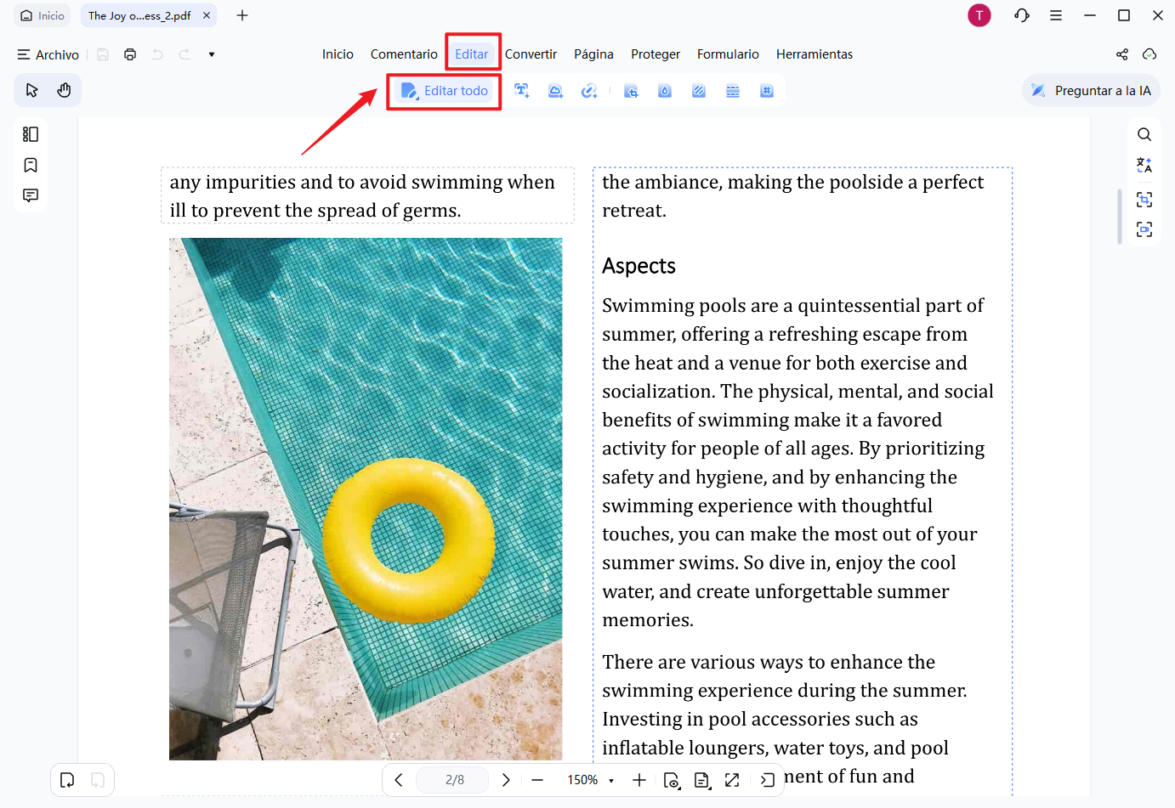Click the Add Image tool icon

point(556,91)
